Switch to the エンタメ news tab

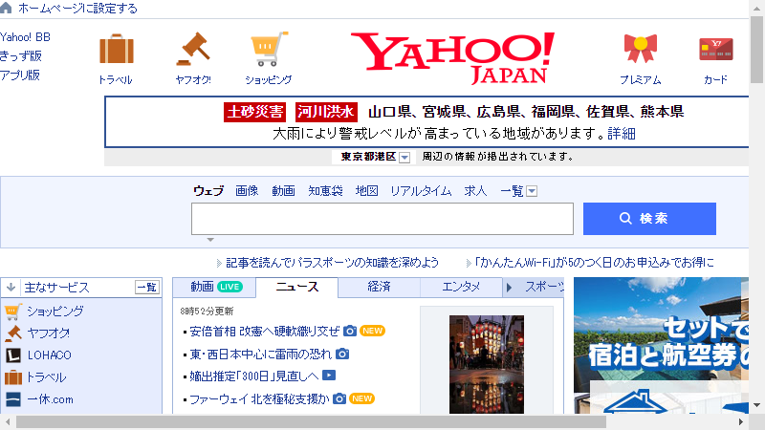[x=461, y=288]
